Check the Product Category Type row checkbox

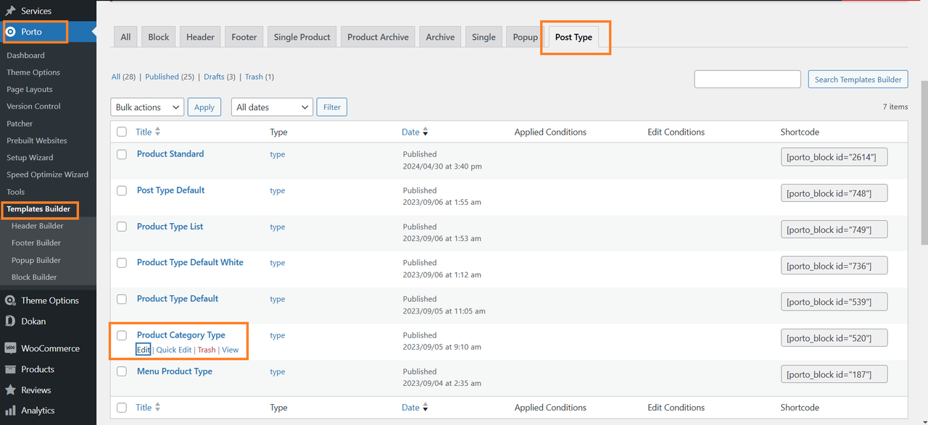(122, 335)
